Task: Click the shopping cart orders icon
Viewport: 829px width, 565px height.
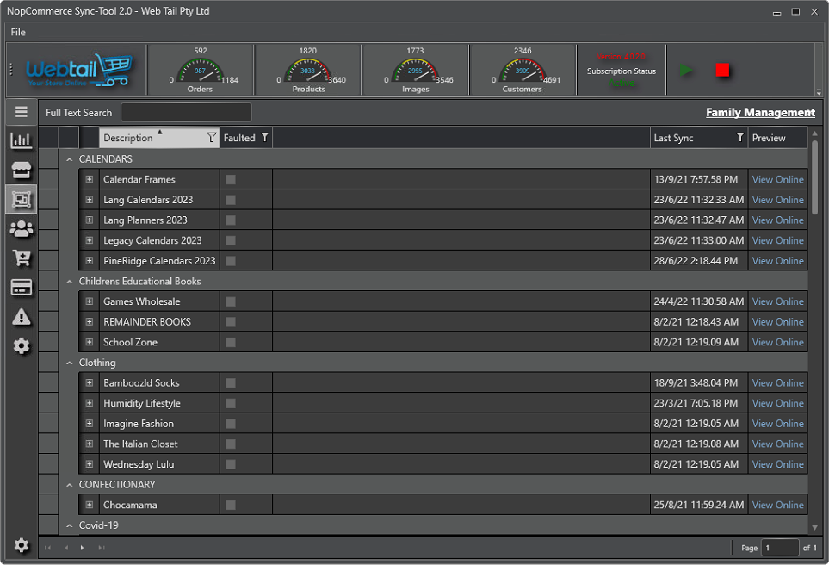Action: click(x=22, y=258)
